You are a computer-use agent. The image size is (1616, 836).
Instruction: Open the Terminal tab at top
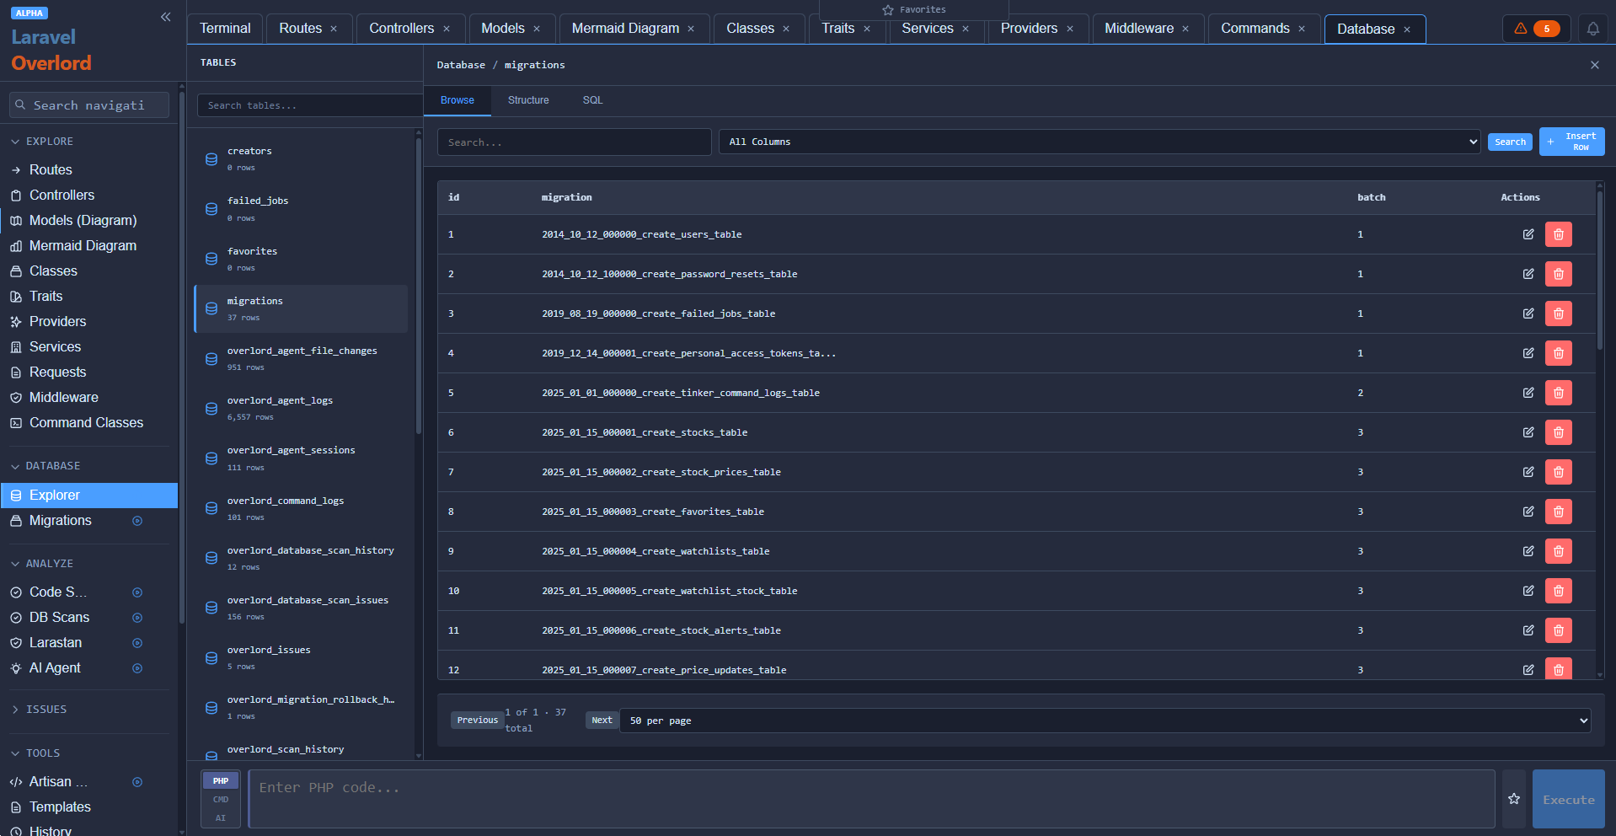[x=224, y=28]
